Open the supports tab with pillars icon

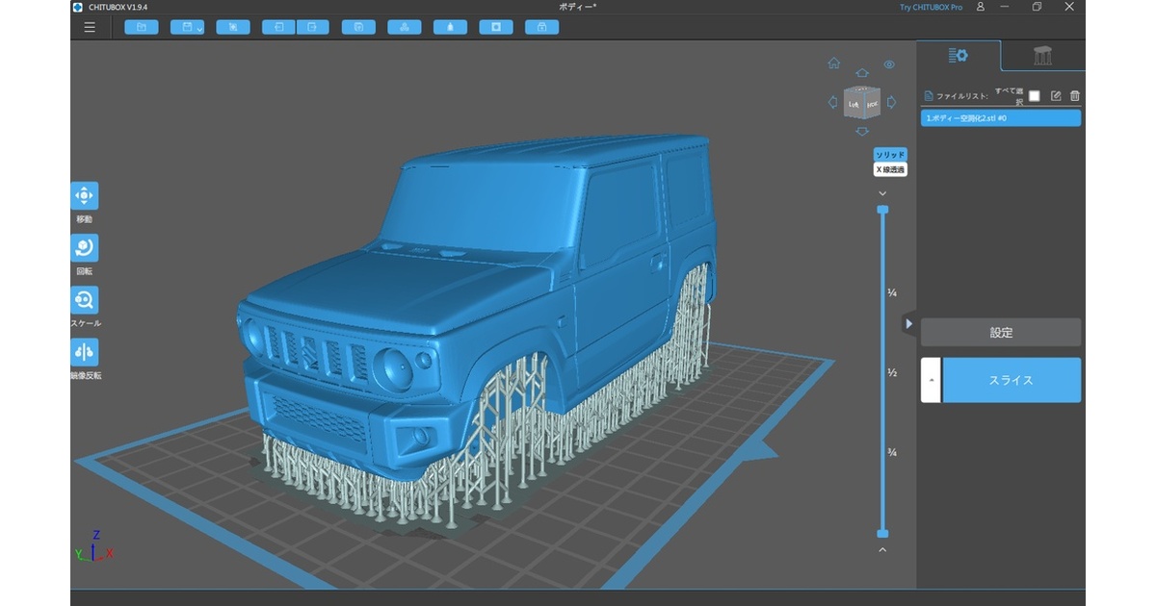pyautogui.click(x=1043, y=56)
